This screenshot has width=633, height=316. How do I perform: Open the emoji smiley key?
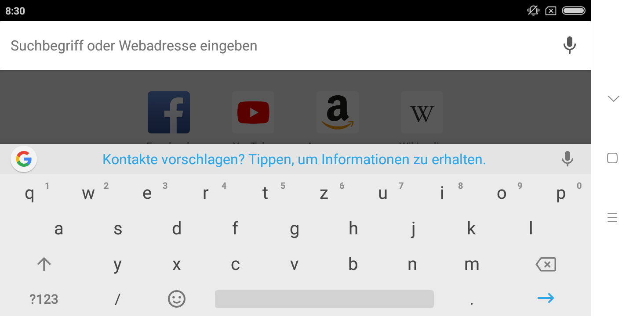177,299
